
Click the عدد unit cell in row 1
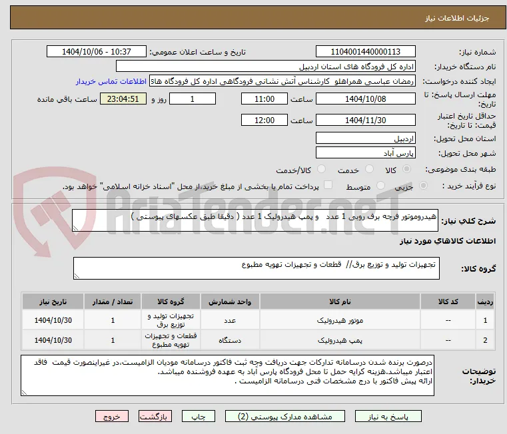click(230, 320)
